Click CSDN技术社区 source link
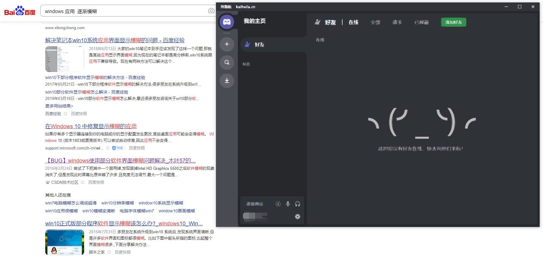This screenshot has width=543, height=257. [65, 182]
